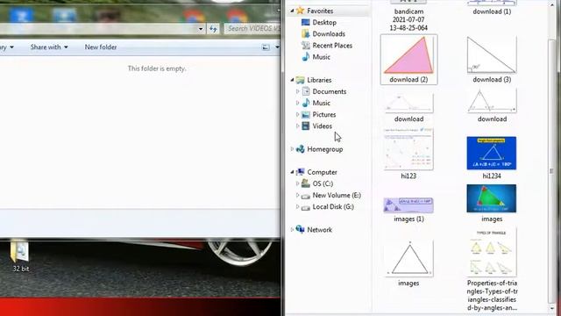Select Downloads text in Favorites

click(329, 33)
